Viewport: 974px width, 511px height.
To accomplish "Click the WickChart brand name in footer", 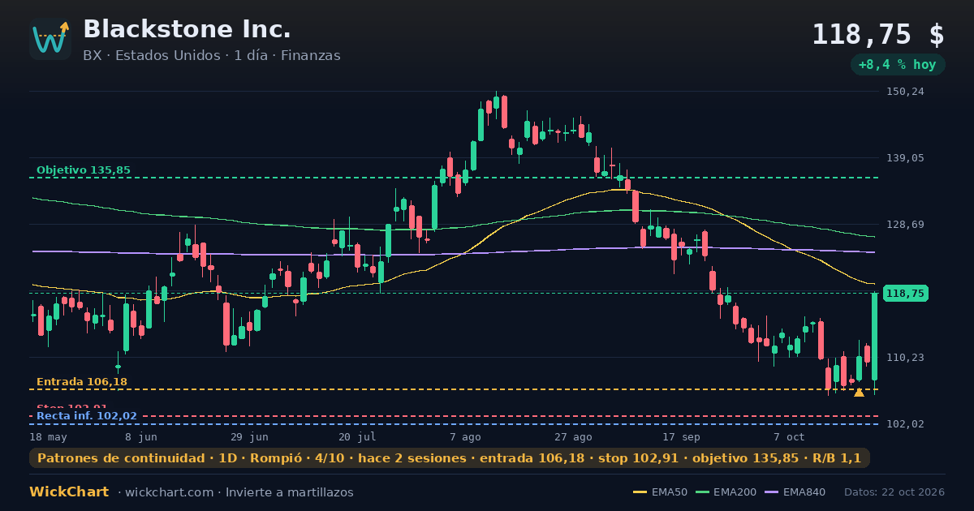I will pyautogui.click(x=69, y=492).
